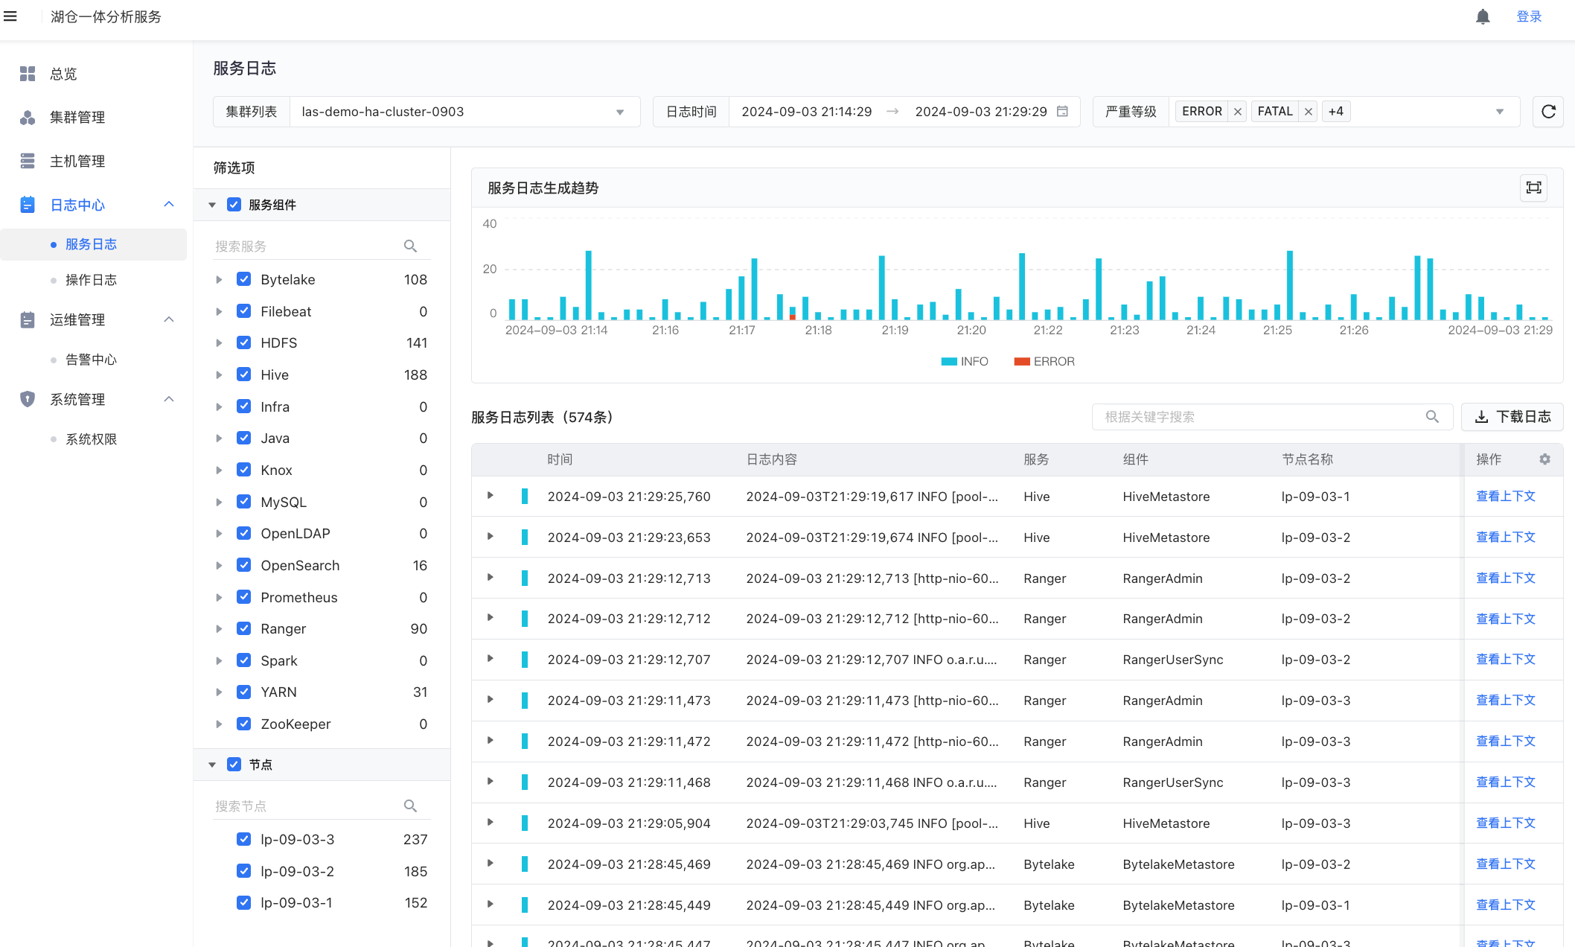Image resolution: width=1575 pixels, height=947 pixels.
Task: Collapse the 运维管理 menu group
Action: tap(169, 320)
